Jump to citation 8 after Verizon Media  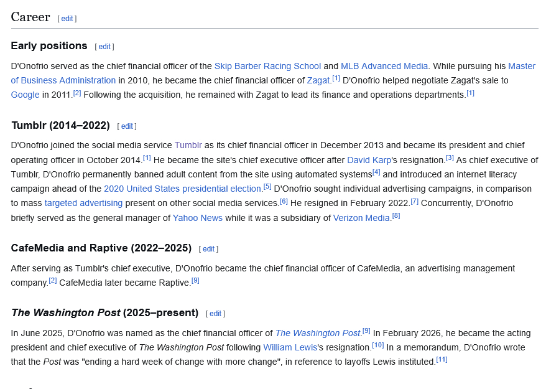pyautogui.click(x=396, y=216)
